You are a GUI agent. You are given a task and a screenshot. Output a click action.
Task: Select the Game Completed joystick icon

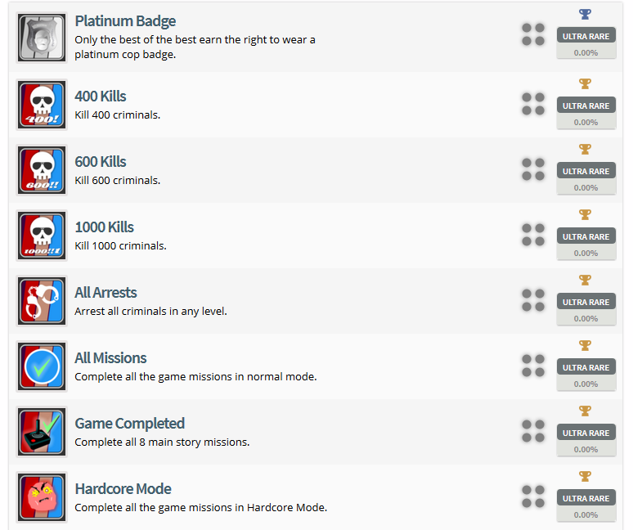42,432
